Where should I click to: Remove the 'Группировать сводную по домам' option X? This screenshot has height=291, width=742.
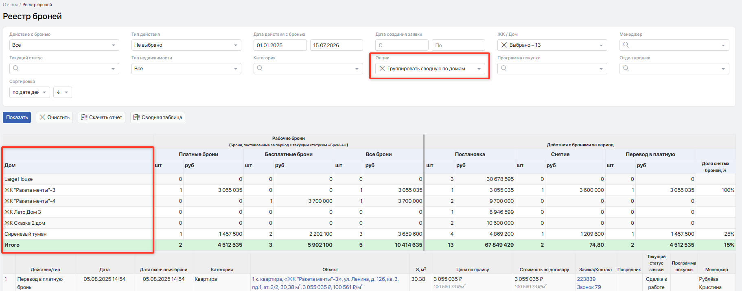click(x=382, y=69)
